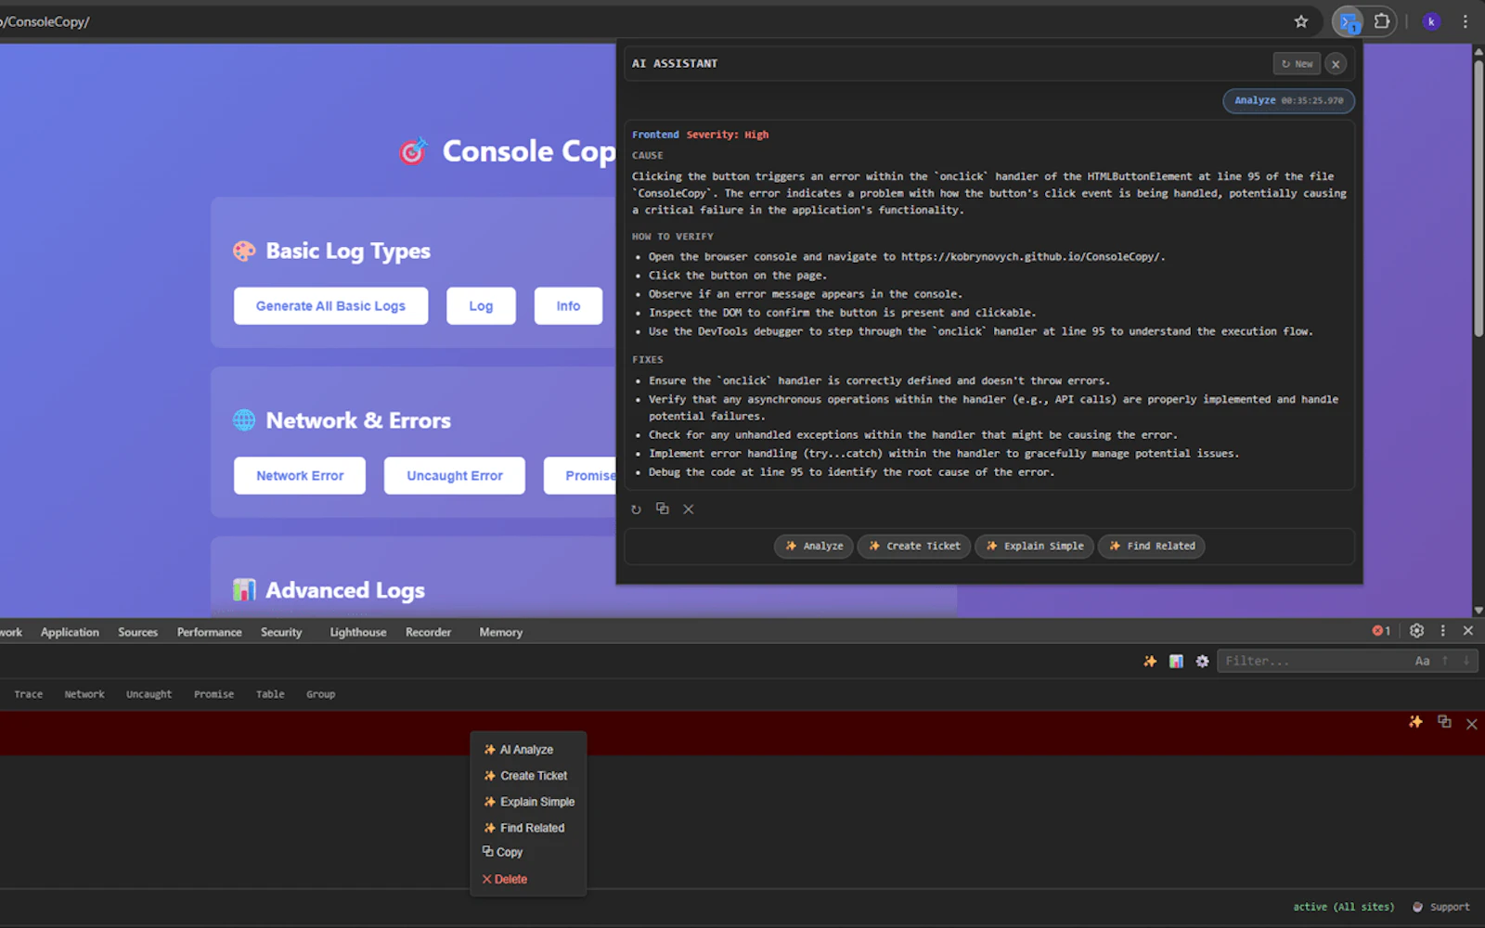Click the AI sparkle icon on the red error row
The height and width of the screenshot is (928, 1485).
click(x=1415, y=722)
